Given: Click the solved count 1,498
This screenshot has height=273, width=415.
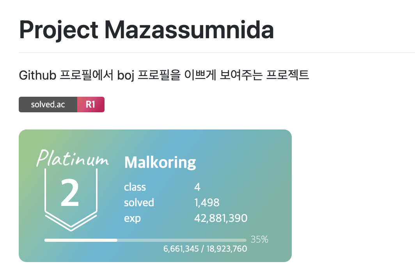Looking at the screenshot, I should [207, 203].
